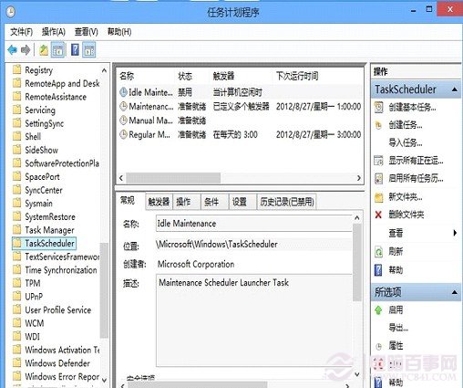This screenshot has width=463, height=388.
Task: Click the green arrow 启用 icon
Action: click(x=378, y=310)
